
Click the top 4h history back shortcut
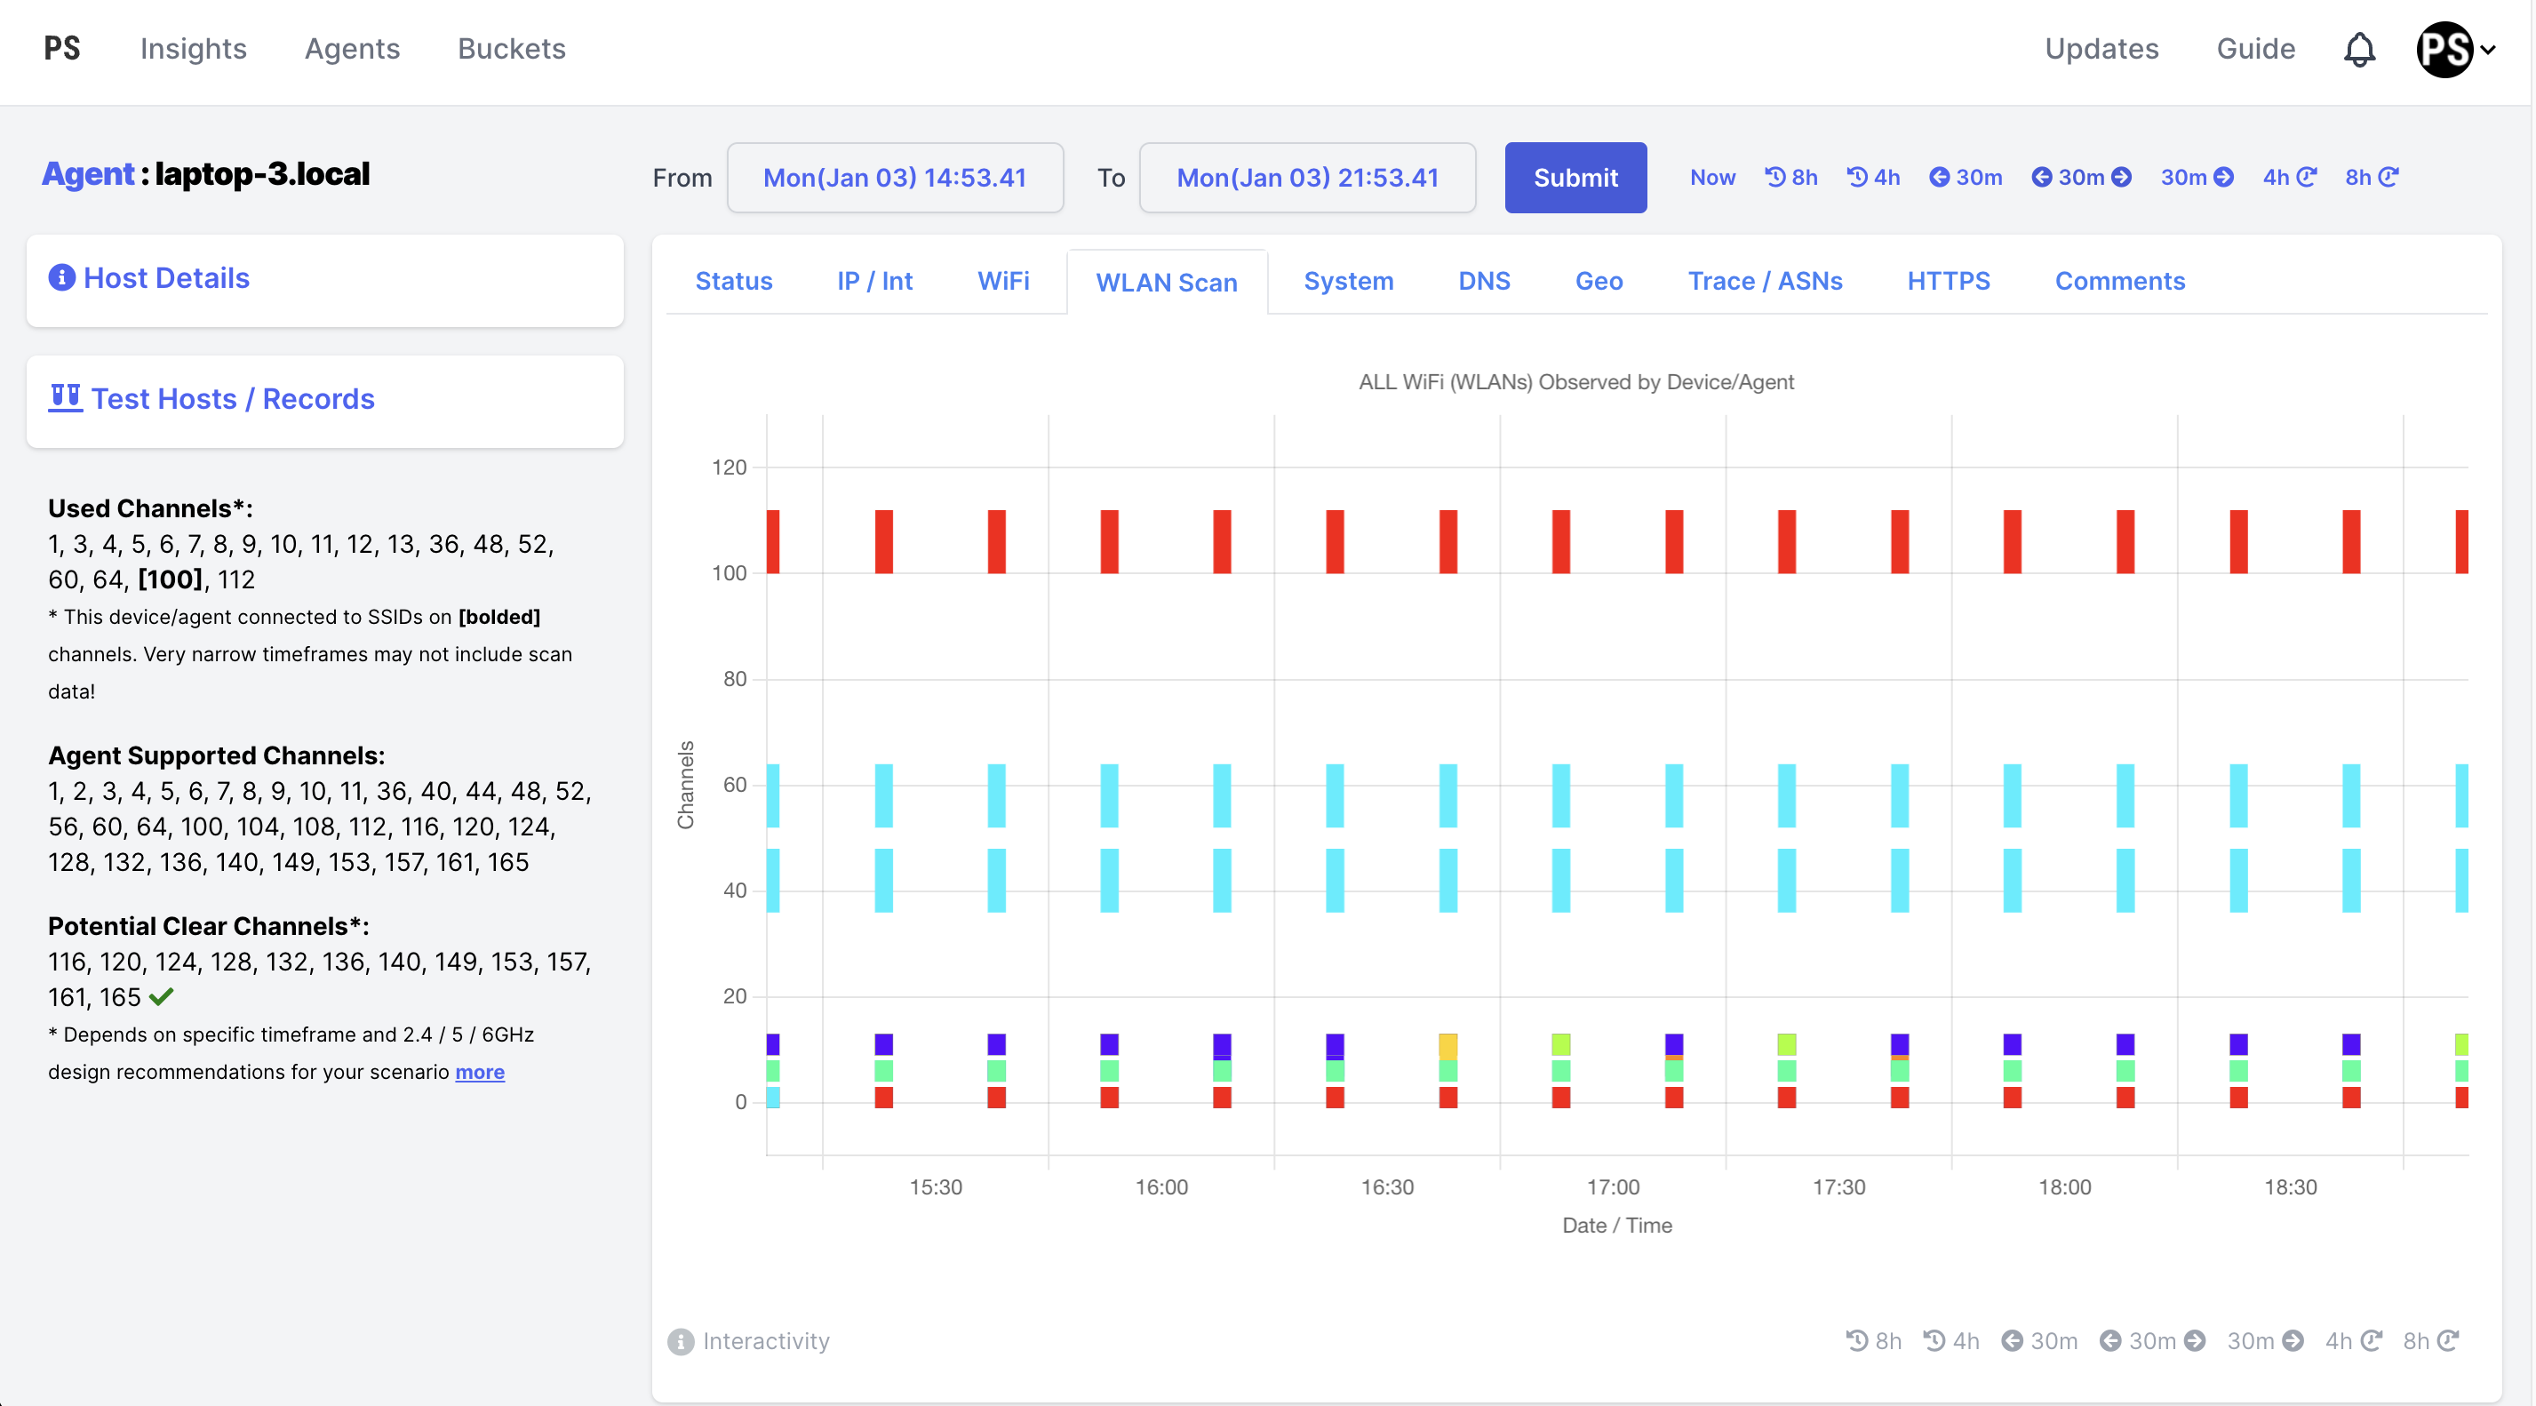tap(1873, 177)
